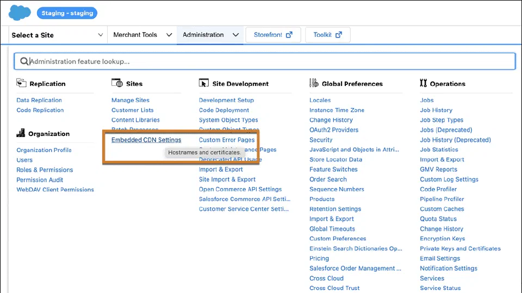This screenshot has height=293, width=522.
Task: Open Job History (Deprecated)
Action: point(456,140)
